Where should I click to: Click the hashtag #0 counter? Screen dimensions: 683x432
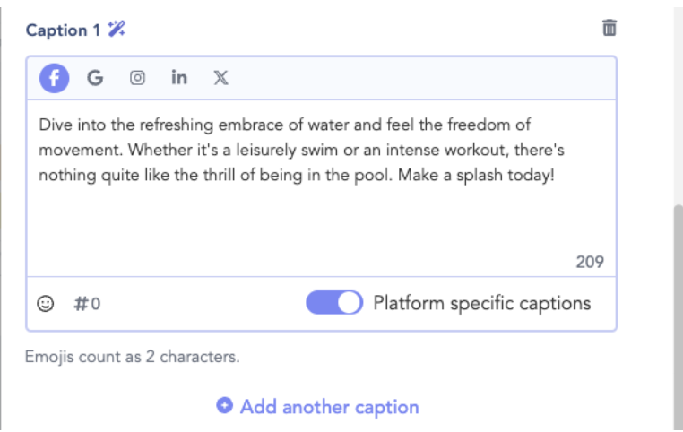pos(87,304)
